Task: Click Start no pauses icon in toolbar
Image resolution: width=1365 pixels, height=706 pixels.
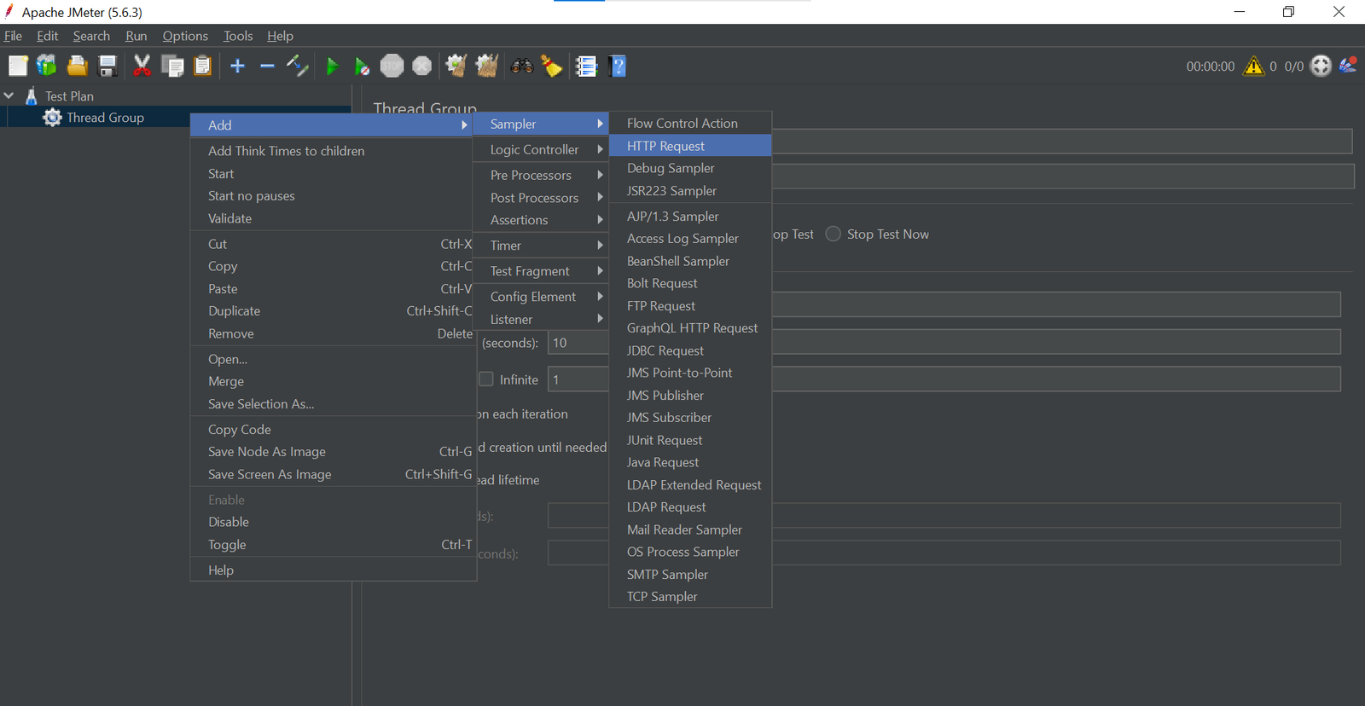Action: (x=362, y=66)
